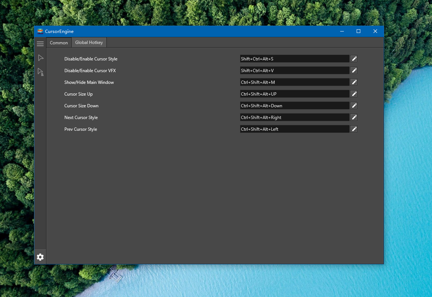Click the CursorEngine app icon in title bar
The height and width of the screenshot is (297, 432).
(x=40, y=31)
